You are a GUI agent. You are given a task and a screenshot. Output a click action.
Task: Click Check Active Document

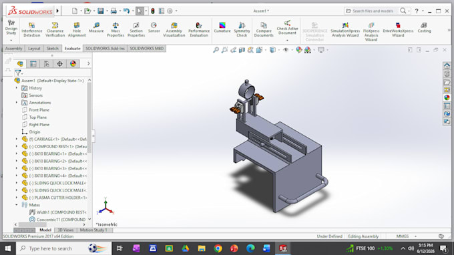tap(287, 27)
